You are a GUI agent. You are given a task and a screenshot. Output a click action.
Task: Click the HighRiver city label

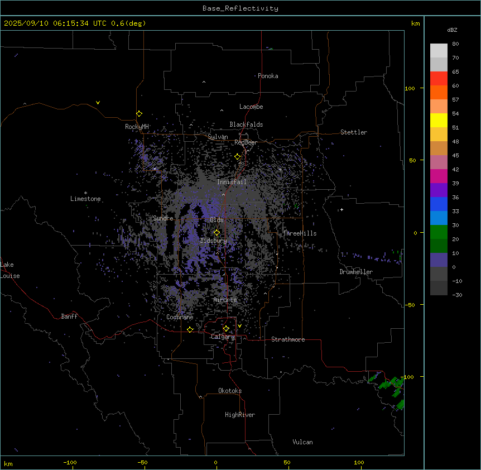(x=240, y=415)
